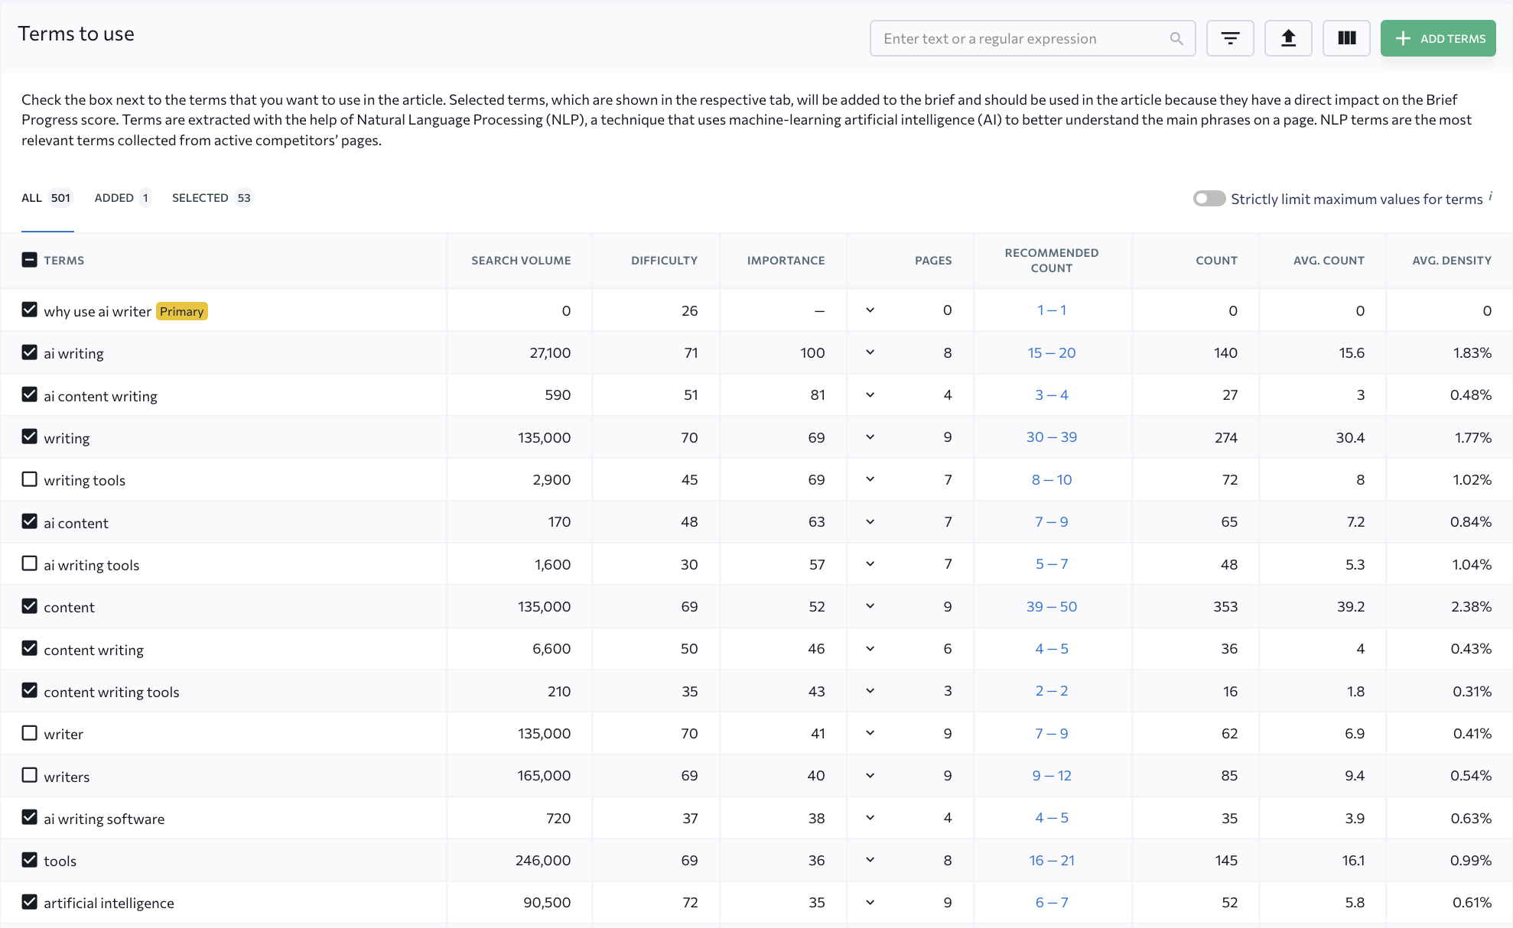
Task: Click the search magnifier icon
Action: point(1176,37)
